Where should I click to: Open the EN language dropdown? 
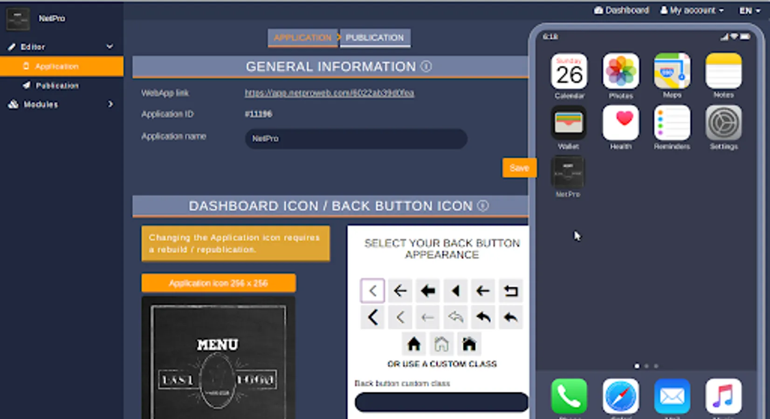tap(749, 10)
